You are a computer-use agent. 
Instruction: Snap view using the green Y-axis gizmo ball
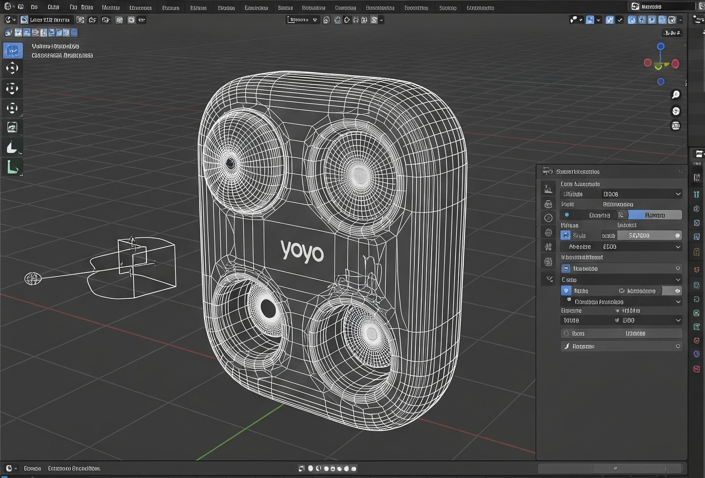point(658,66)
